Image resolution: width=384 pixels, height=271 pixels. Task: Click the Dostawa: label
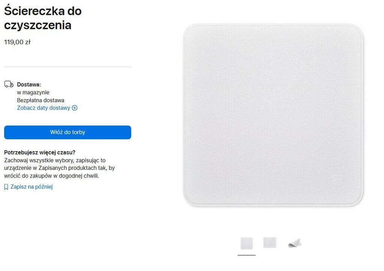[x=29, y=85]
